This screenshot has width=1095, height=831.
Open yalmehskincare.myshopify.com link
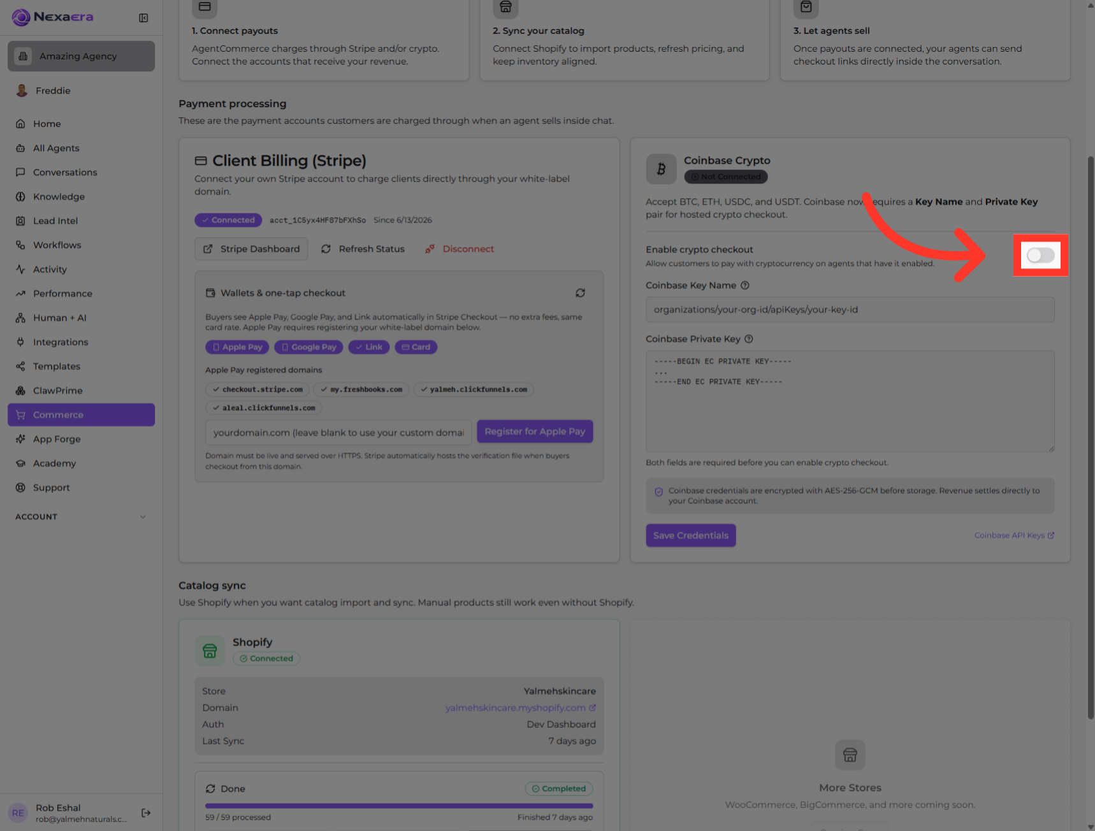pyautogui.click(x=520, y=707)
